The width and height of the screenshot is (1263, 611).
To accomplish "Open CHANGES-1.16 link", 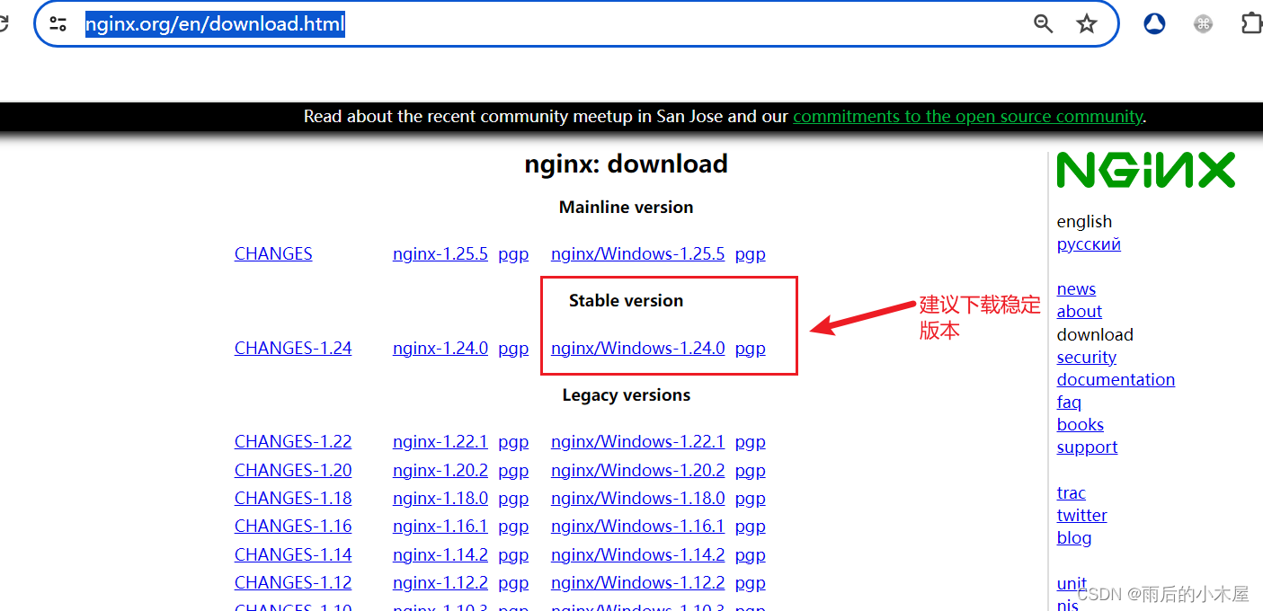I will tap(293, 527).
